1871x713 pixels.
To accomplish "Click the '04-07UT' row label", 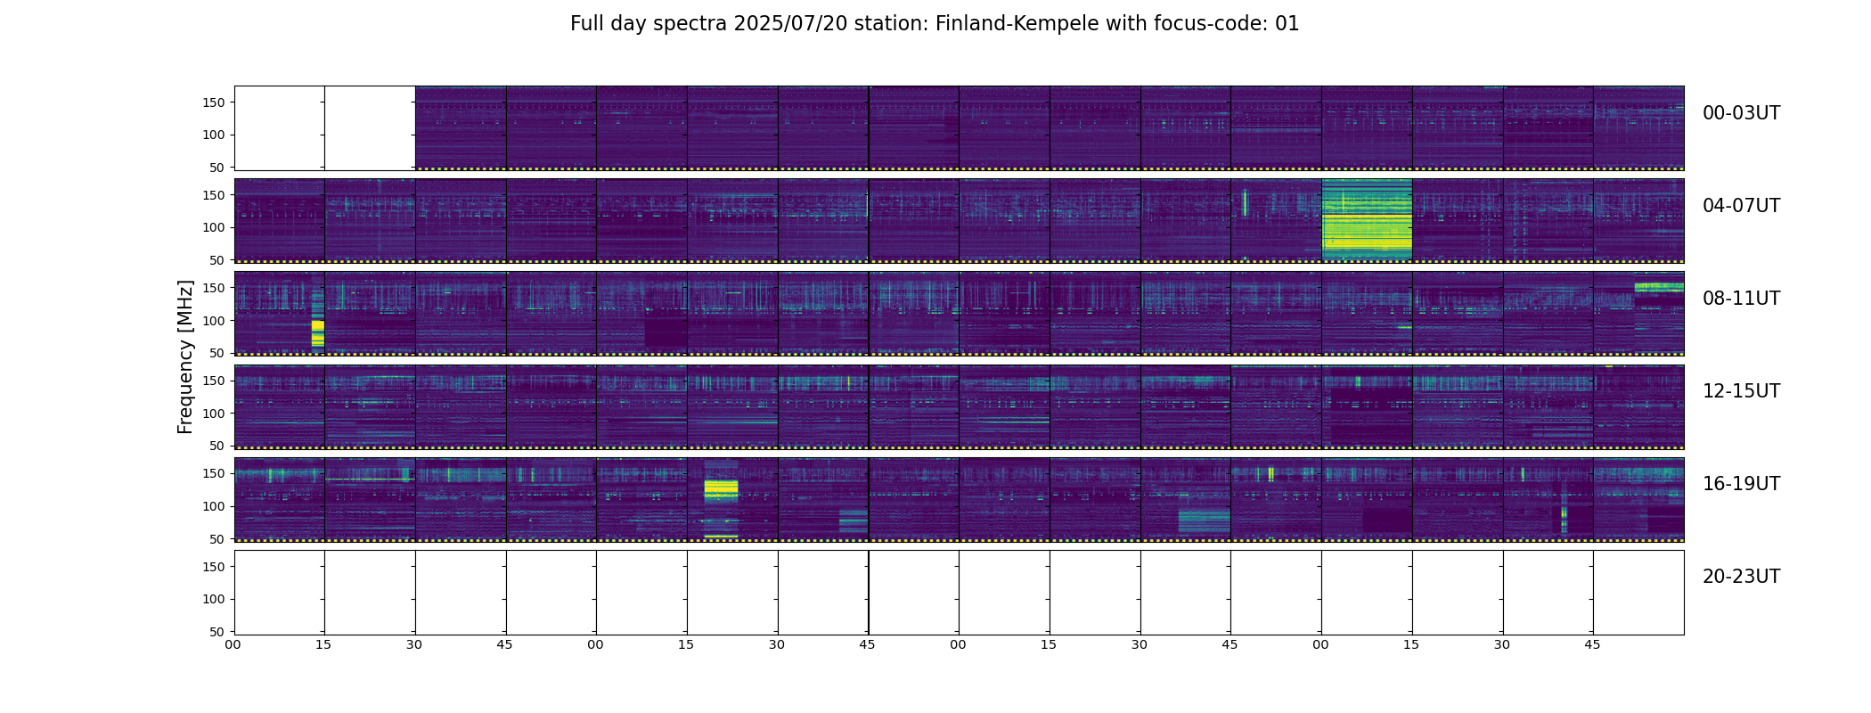I will pyautogui.click(x=1741, y=206).
